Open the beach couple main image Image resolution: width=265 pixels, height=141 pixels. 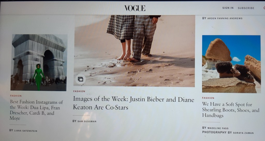(x=134, y=51)
